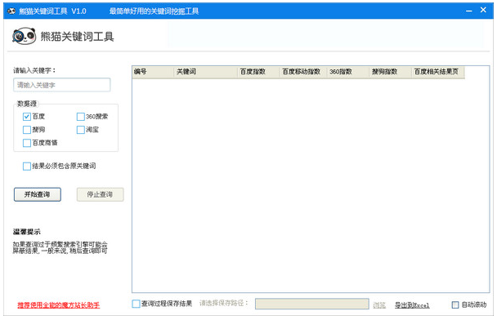
Task: Click the 停止查询 button
Action: (x=101, y=194)
